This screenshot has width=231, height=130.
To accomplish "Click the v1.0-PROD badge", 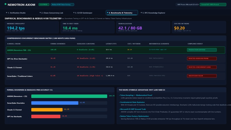I will (x=44, y=5).
